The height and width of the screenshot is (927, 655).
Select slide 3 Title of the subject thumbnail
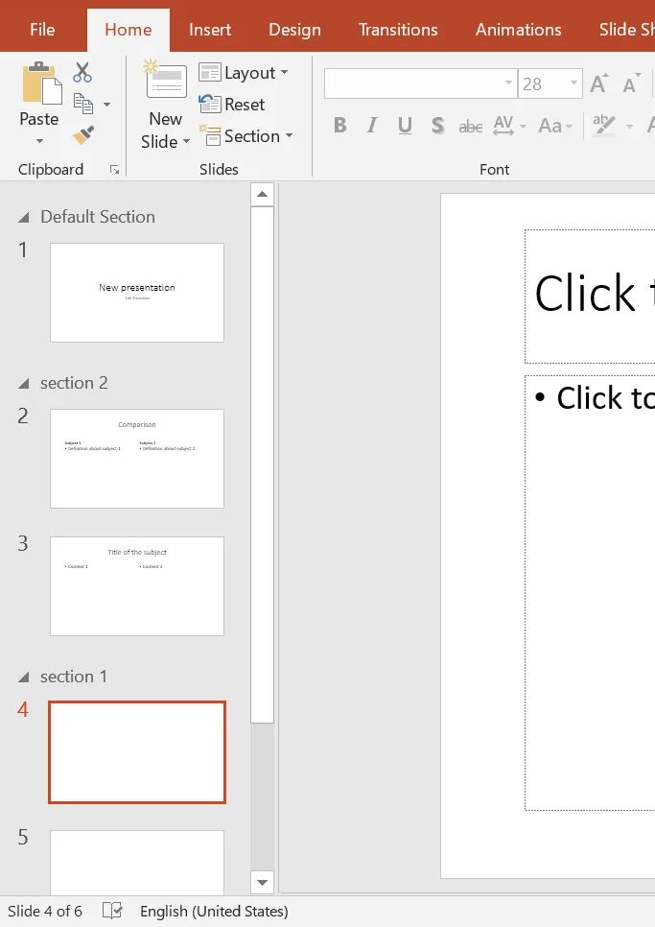(x=137, y=586)
